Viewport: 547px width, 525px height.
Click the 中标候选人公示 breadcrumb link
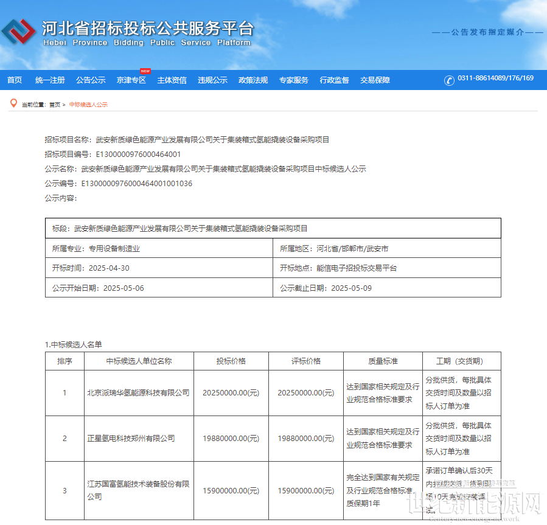88,105
